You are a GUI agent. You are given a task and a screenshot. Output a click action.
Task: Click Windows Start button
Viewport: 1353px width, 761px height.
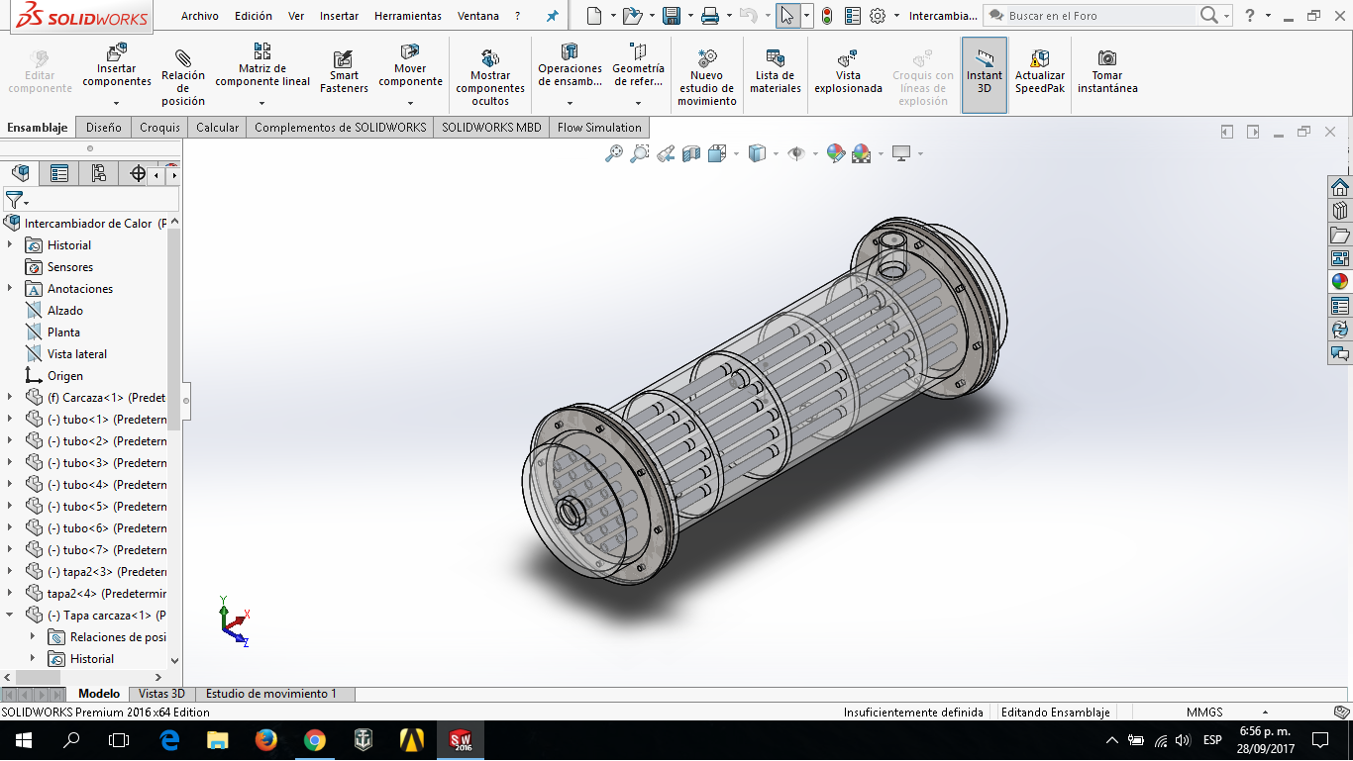(23, 740)
